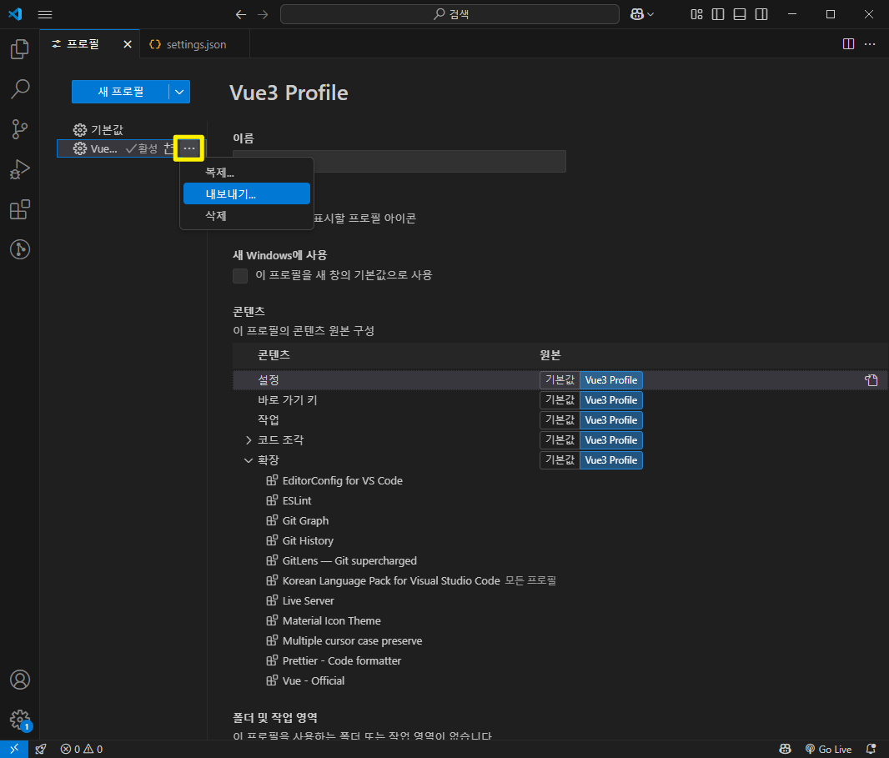
Task: Select Live Server extension entry
Action: 300,600
